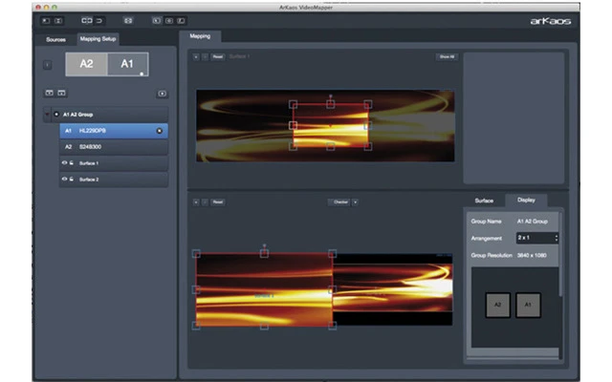Click the Display panel vertical scrollbar
Screen dimensions: 612x382
pyautogui.click(x=561, y=254)
